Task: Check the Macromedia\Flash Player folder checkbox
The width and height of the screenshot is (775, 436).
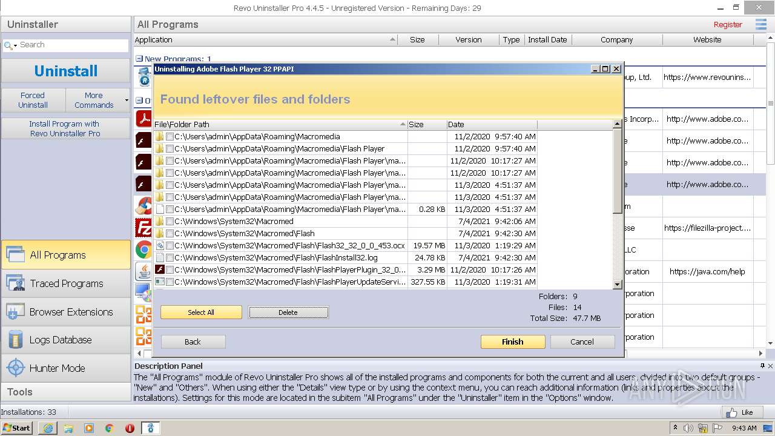Action: click(x=170, y=148)
